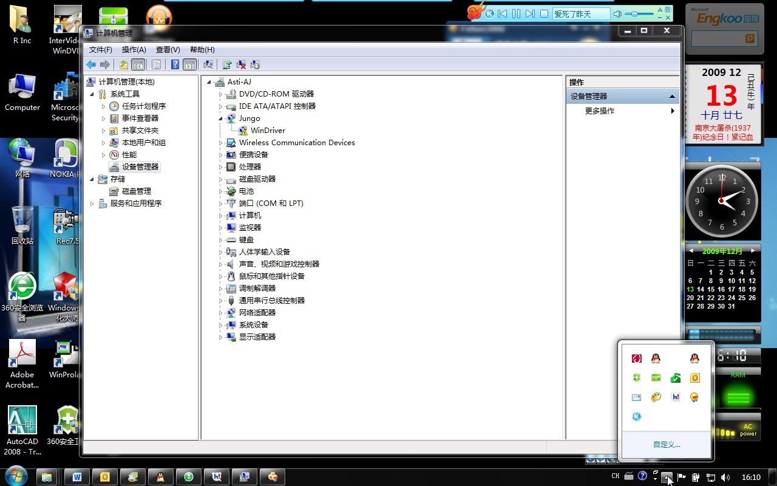Open the 查看(V) menu
The image size is (777, 486).
point(168,50)
